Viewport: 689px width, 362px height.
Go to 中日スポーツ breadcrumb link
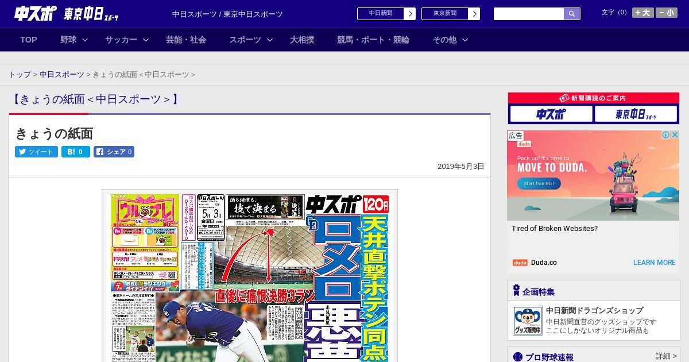pos(62,75)
